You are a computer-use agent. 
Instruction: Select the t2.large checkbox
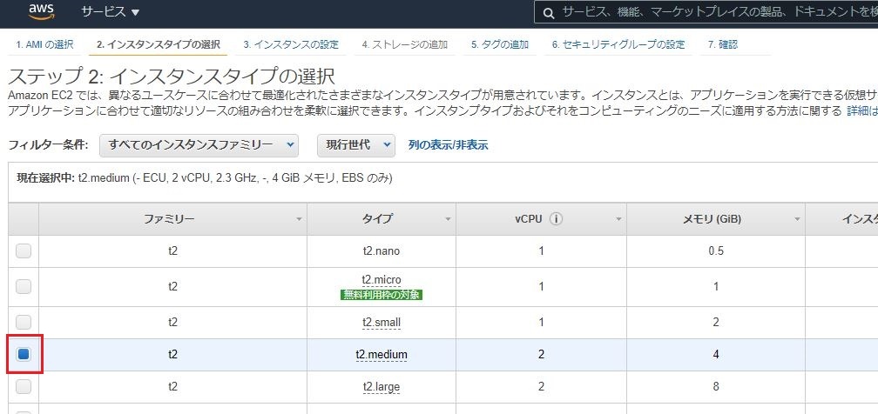pyautogui.click(x=24, y=386)
